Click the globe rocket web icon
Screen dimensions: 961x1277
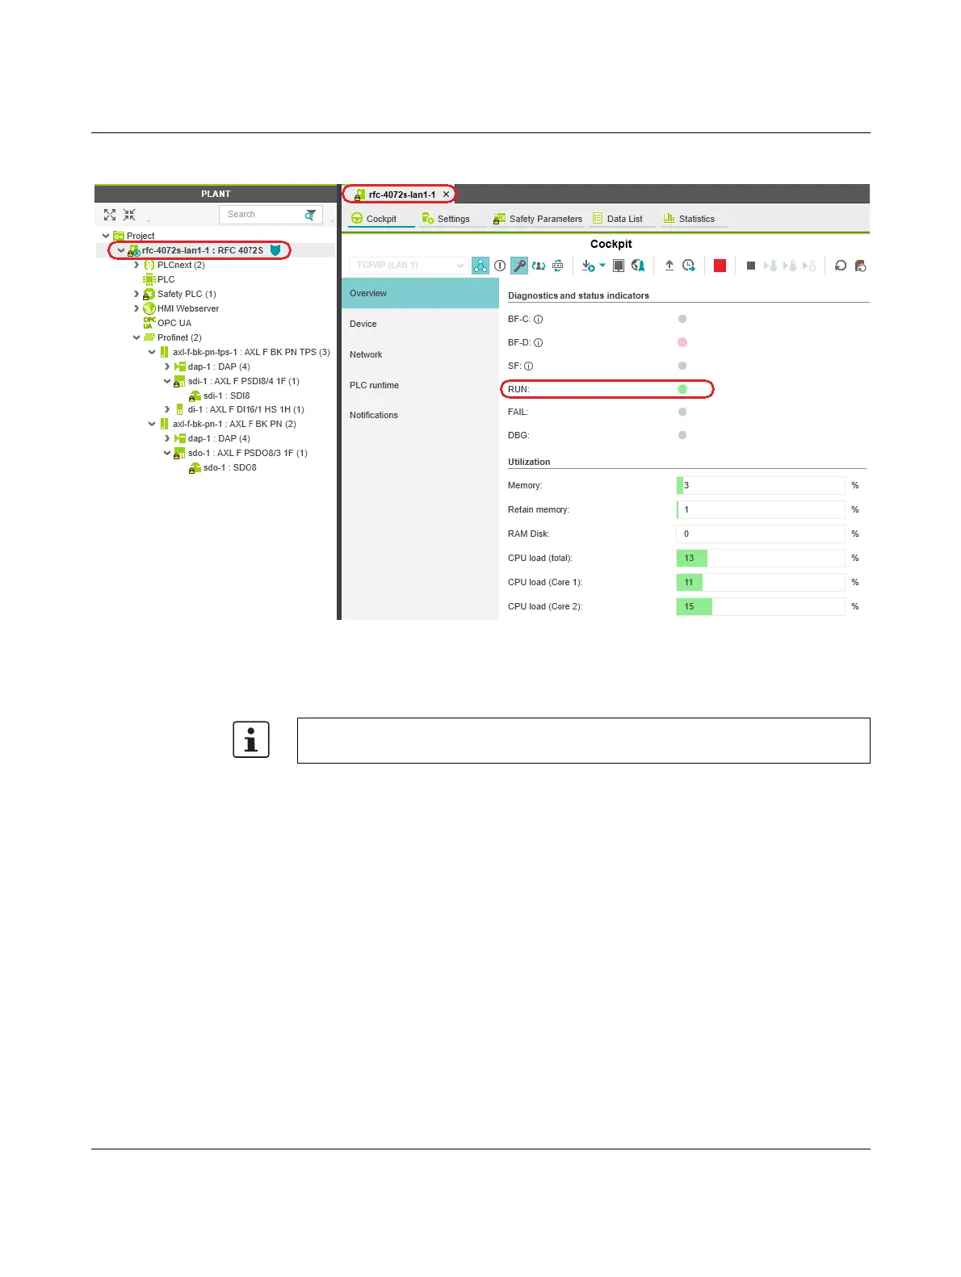coord(638,266)
